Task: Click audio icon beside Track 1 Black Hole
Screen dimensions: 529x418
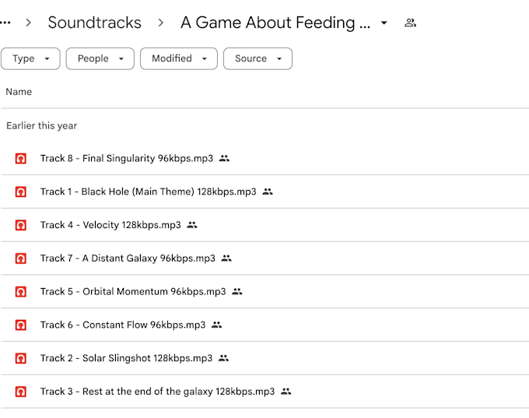Action: click(20, 191)
